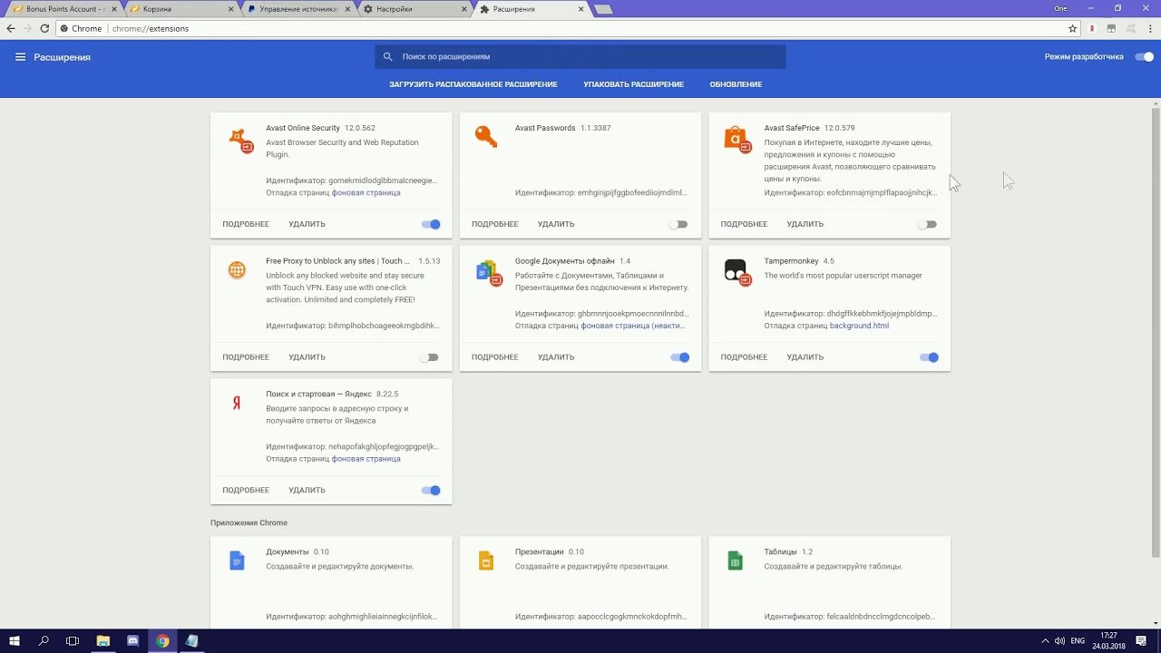This screenshot has height=653, width=1161.
Task: Click the Avast SafePrice shopping bag icon
Action: coord(737,140)
